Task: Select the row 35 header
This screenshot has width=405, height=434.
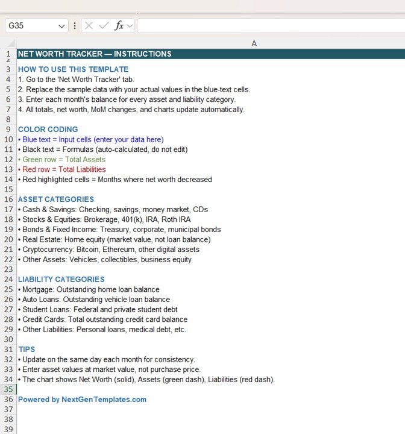Action: click(x=8, y=389)
